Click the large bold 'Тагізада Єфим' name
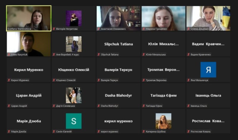 [163, 95]
